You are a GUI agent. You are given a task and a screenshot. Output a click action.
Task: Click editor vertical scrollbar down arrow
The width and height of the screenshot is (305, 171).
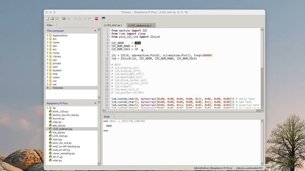click(262, 108)
